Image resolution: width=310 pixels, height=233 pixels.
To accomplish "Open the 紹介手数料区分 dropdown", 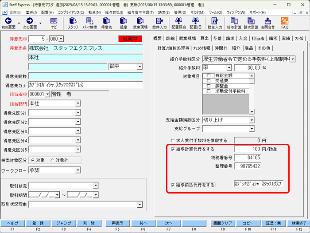I will click(293, 59).
